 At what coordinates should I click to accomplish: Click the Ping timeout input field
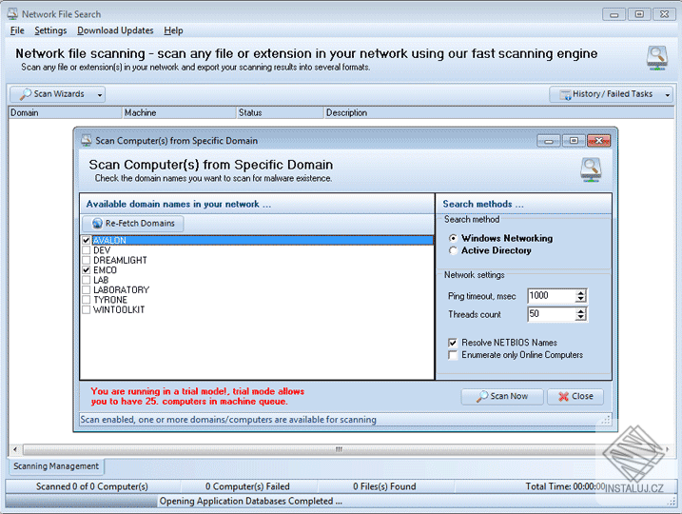[x=551, y=296]
